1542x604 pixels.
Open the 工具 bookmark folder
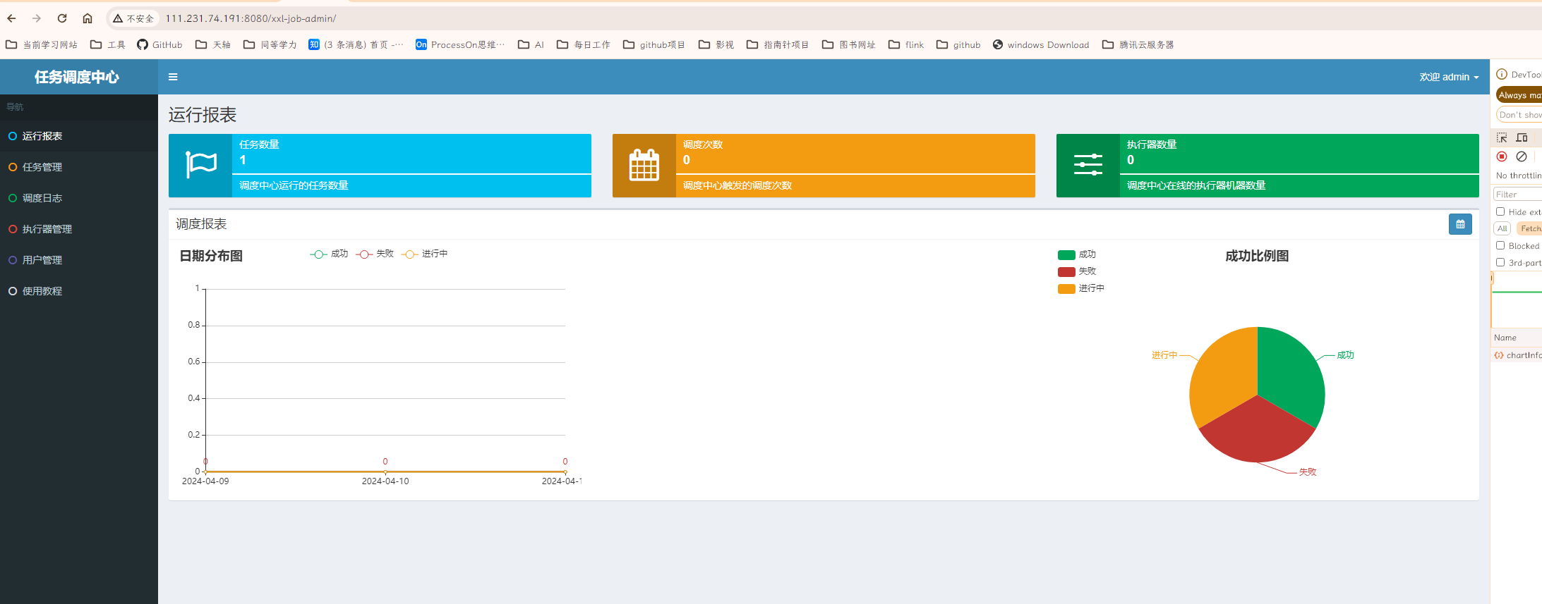click(x=108, y=44)
